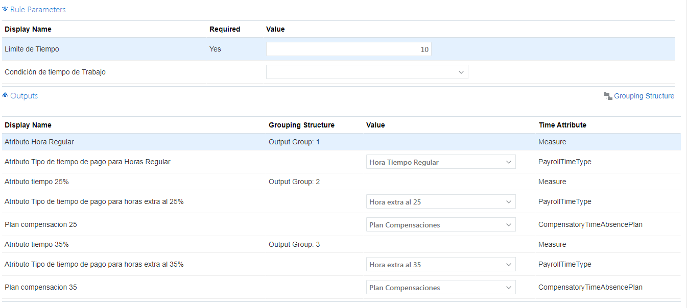
Task: Click the Limite de Tiempo value field
Action: pyautogui.click(x=348, y=49)
